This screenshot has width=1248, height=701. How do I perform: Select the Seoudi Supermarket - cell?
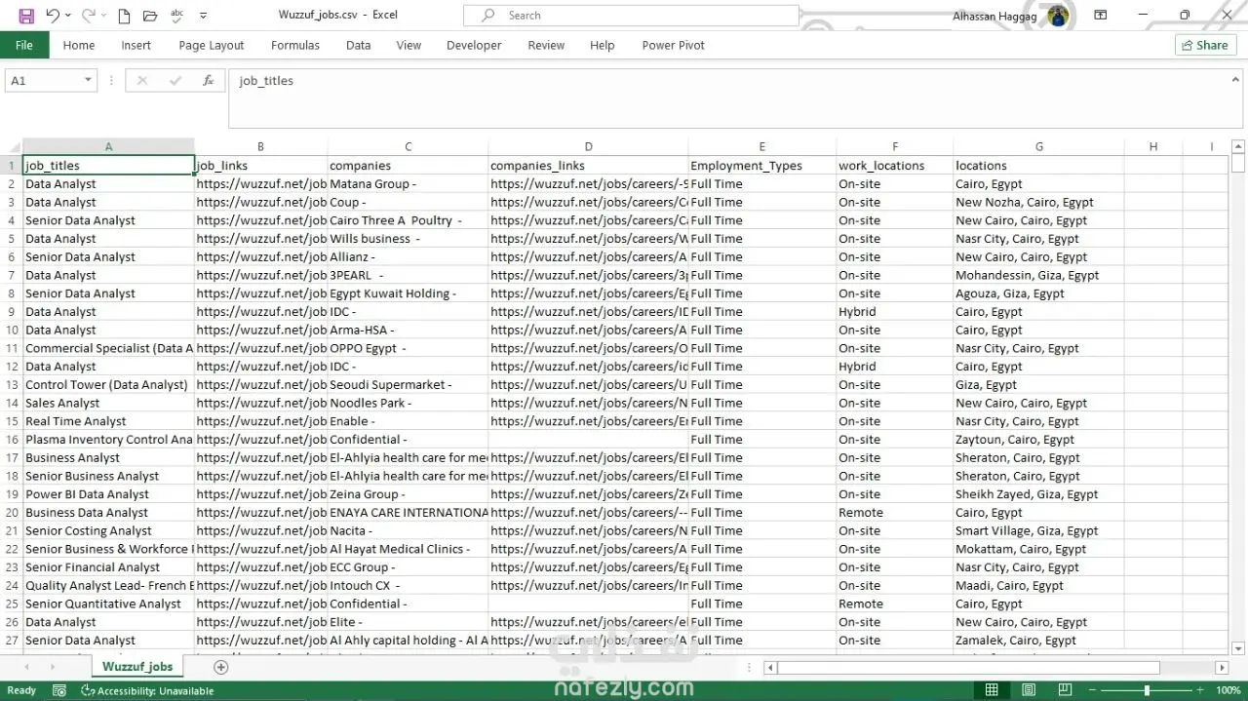point(408,384)
